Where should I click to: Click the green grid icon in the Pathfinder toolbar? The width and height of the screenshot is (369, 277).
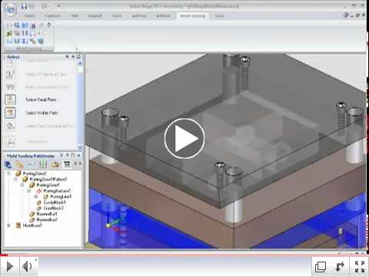(x=42, y=164)
